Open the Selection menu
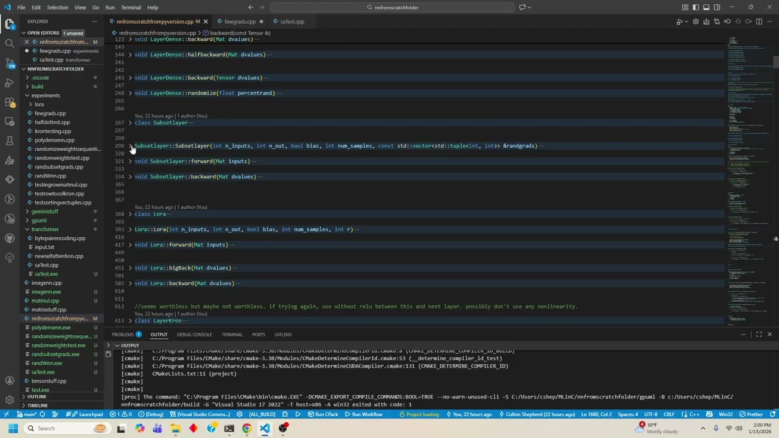 click(57, 7)
